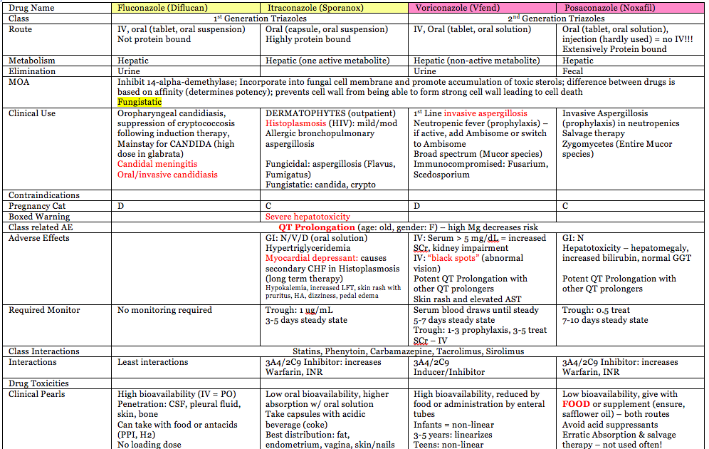
Task: Select the 'Class related AE' row label
Action: point(41,227)
